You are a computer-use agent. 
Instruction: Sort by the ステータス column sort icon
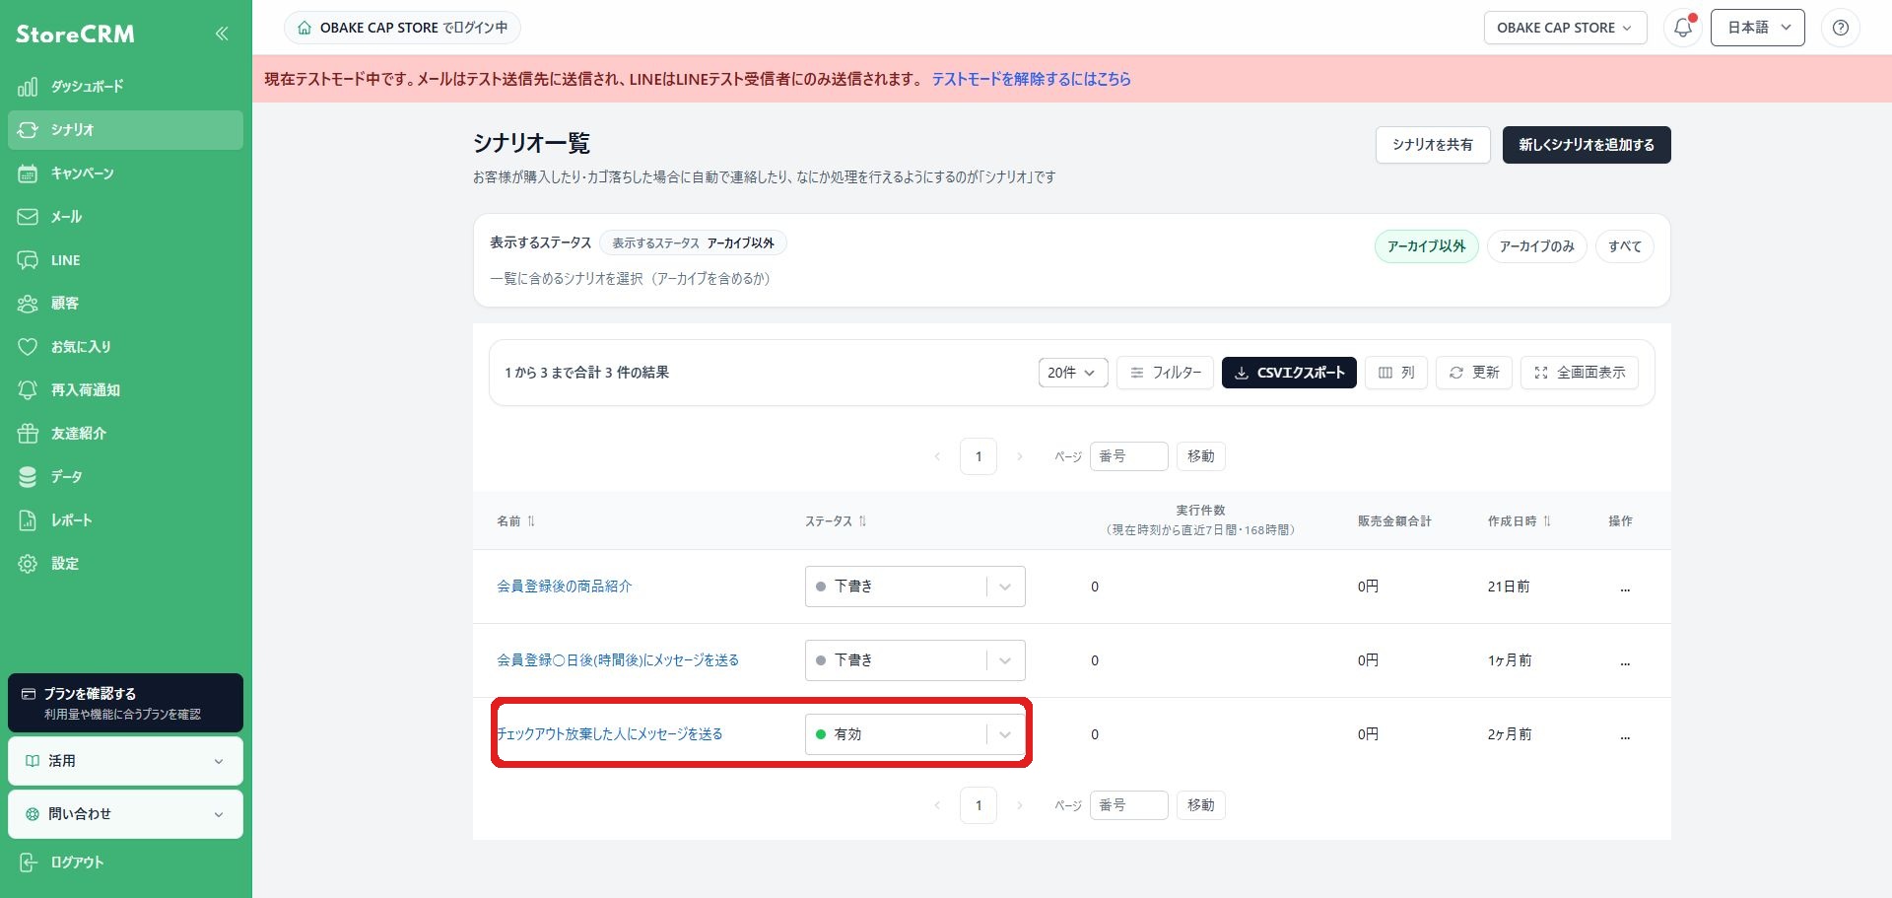point(862,521)
